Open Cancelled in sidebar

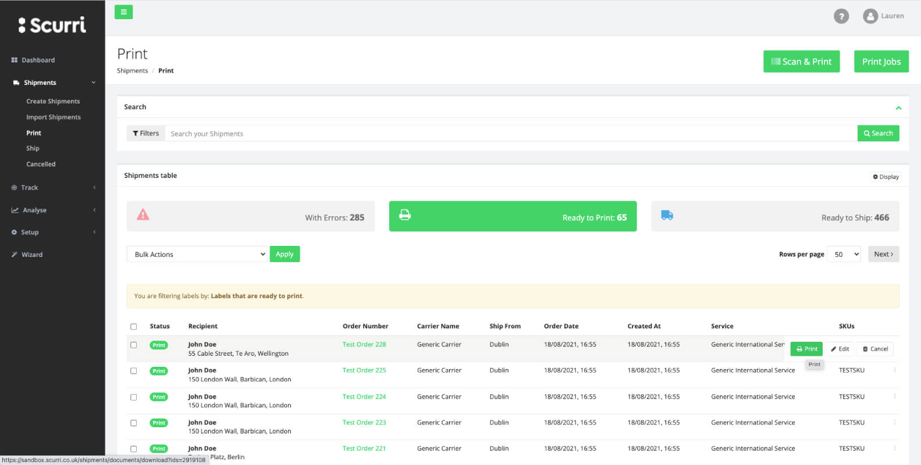tap(41, 164)
